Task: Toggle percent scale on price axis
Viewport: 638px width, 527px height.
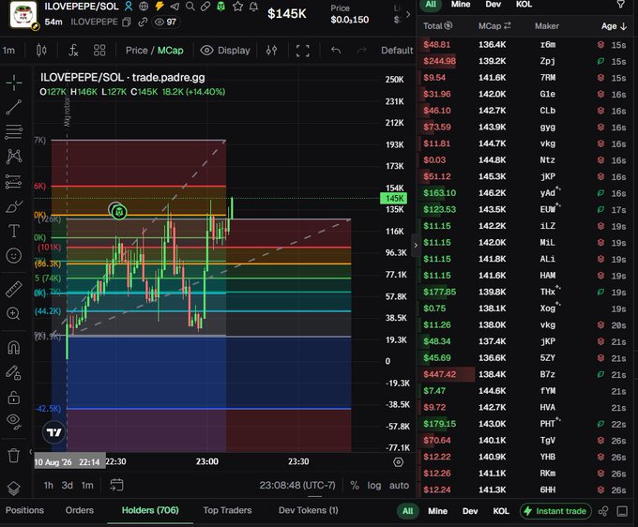Action: point(355,485)
